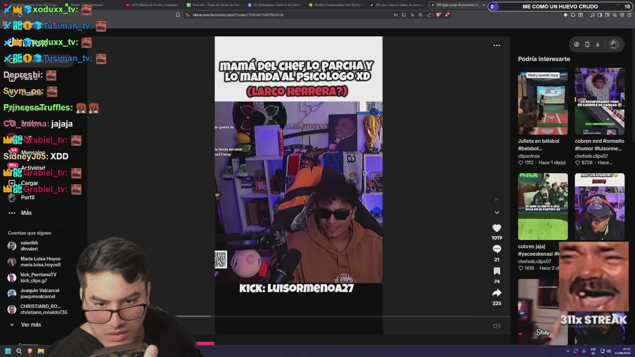Open the media playlist music-note icon
Viewport: 635px width, 357px height.
click(592, 15)
